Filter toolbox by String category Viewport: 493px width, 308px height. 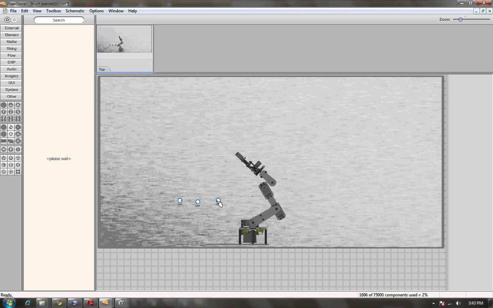(11, 49)
